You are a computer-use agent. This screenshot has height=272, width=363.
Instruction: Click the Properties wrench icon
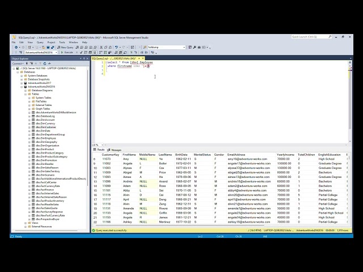point(195,47)
